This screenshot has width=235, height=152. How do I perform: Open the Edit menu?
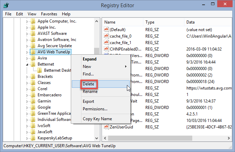point(19,14)
